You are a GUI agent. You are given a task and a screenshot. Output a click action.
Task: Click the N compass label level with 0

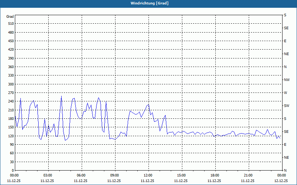[285, 171]
